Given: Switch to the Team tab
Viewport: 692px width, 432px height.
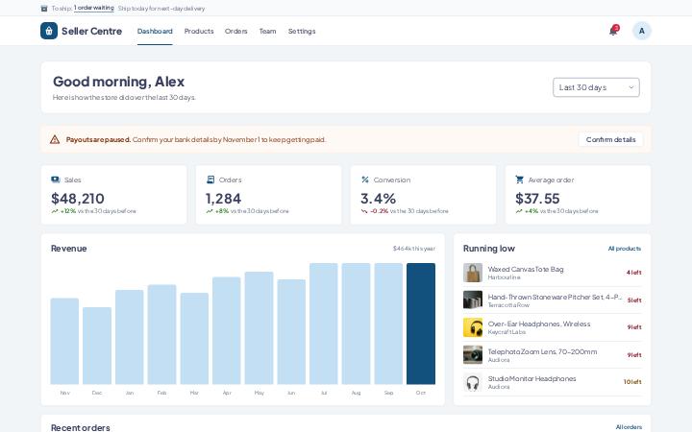Looking at the screenshot, I should click(x=267, y=32).
